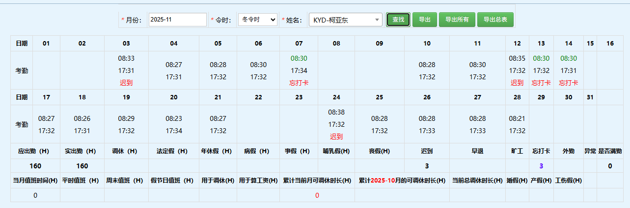The height and width of the screenshot is (208, 630).
Task: Select the 迟到 total value 3
Action: click(x=427, y=166)
